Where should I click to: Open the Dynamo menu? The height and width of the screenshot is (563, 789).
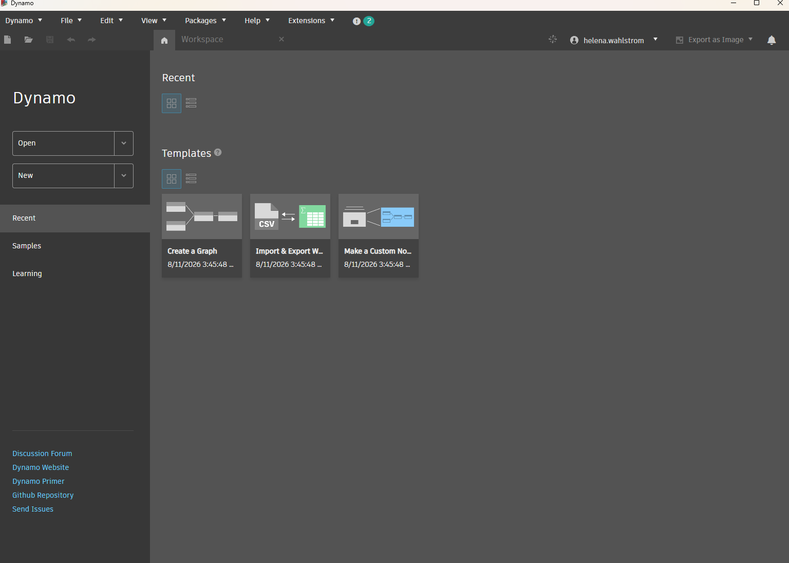[24, 21]
